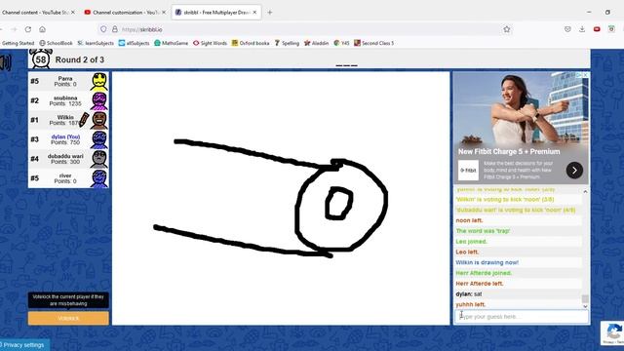This screenshot has height=351, width=624.
Task: Open a new browser tab
Action: (270, 13)
